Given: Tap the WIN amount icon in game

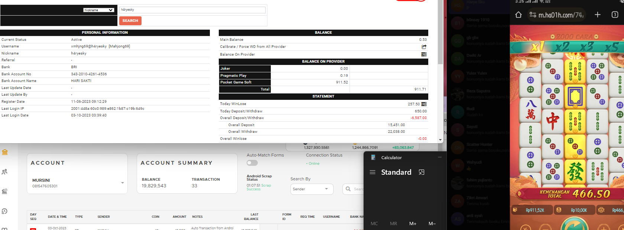Looking at the screenshot, I should [601, 210].
